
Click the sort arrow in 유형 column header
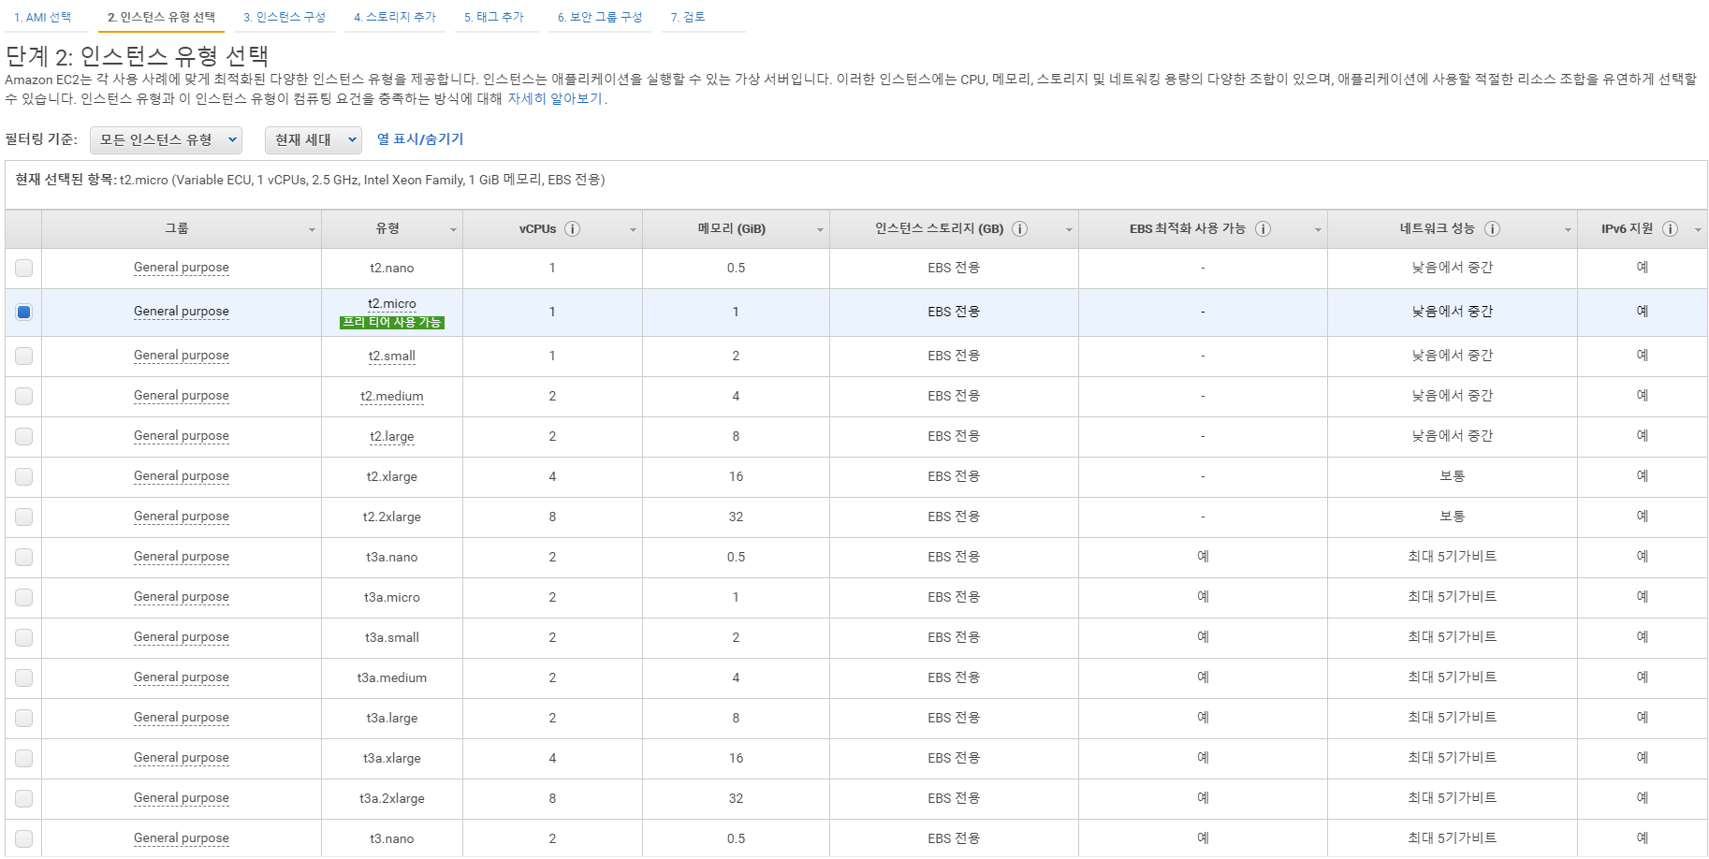coord(453,230)
